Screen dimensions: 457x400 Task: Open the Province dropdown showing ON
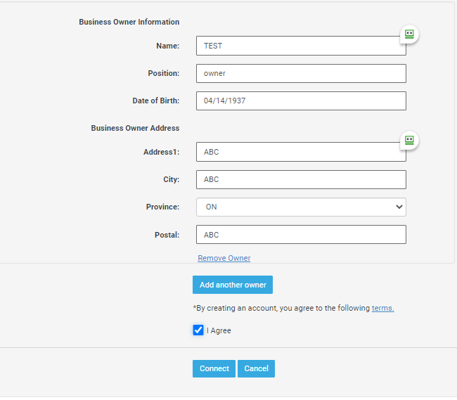[300, 207]
